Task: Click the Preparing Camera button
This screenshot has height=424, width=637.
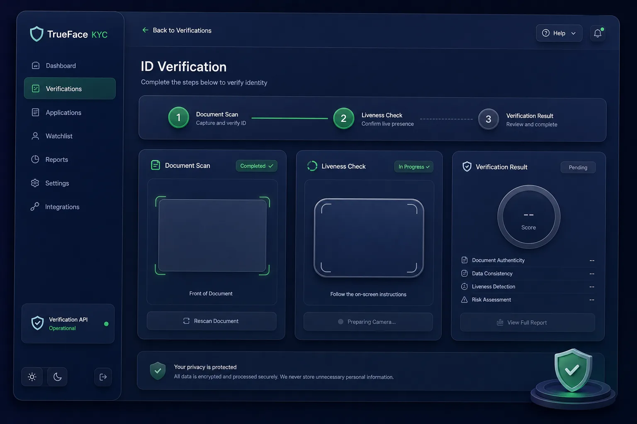Action: click(368, 322)
